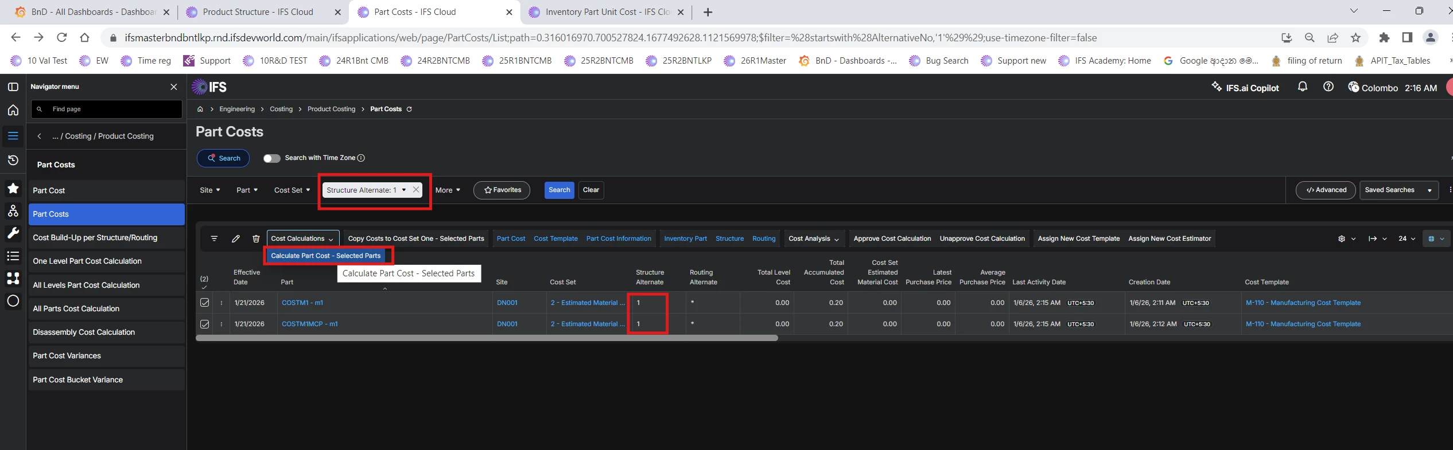Viewport: 1453px width, 450px height.
Task: Click the tiles icon in left sidebar
Action: coord(13,279)
